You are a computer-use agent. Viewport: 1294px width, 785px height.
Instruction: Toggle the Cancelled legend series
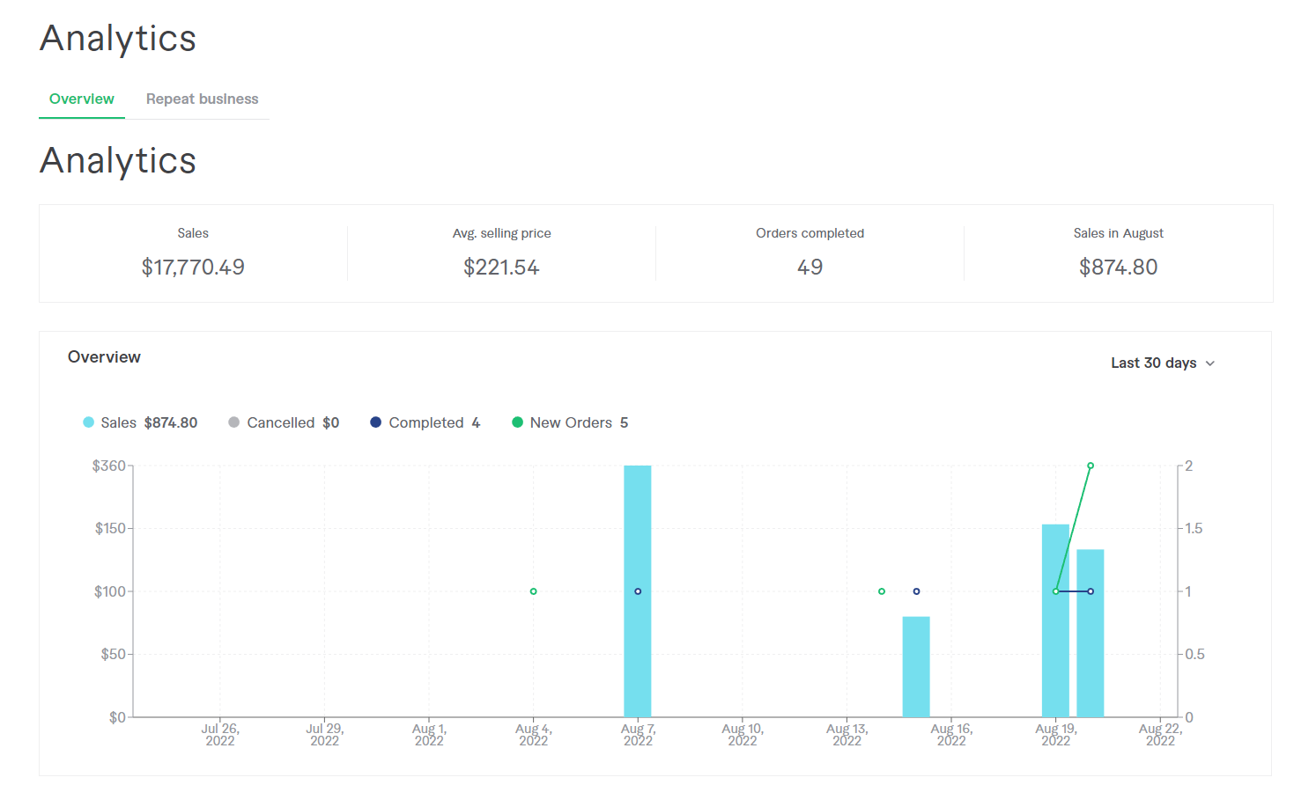pyautogui.click(x=284, y=422)
